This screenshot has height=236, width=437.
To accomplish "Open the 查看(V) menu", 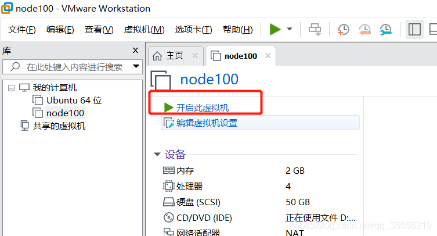I will click(x=99, y=29).
